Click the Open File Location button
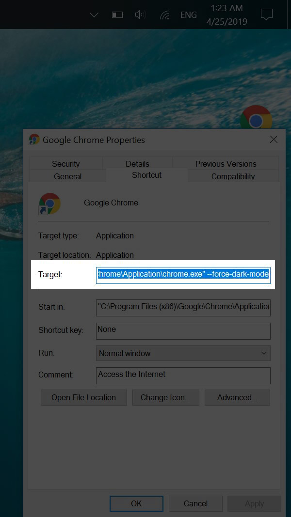Viewport: 291px width, 517px height. [84, 397]
